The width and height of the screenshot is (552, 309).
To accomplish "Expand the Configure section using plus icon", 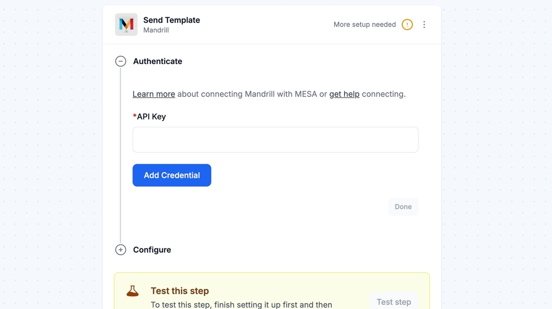I will (121, 250).
